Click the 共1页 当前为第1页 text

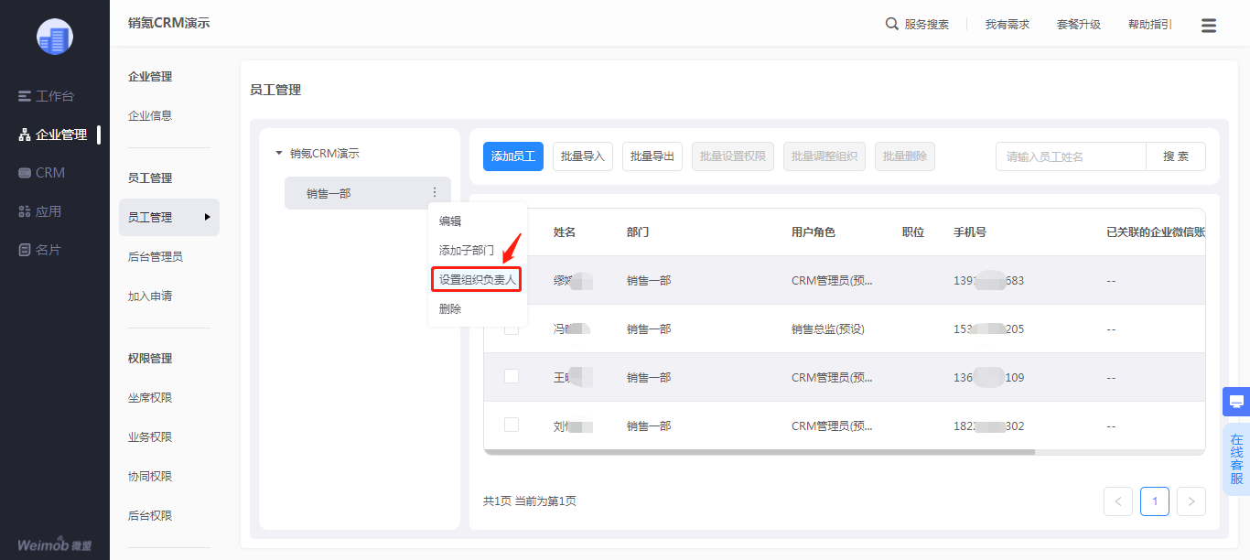click(530, 501)
